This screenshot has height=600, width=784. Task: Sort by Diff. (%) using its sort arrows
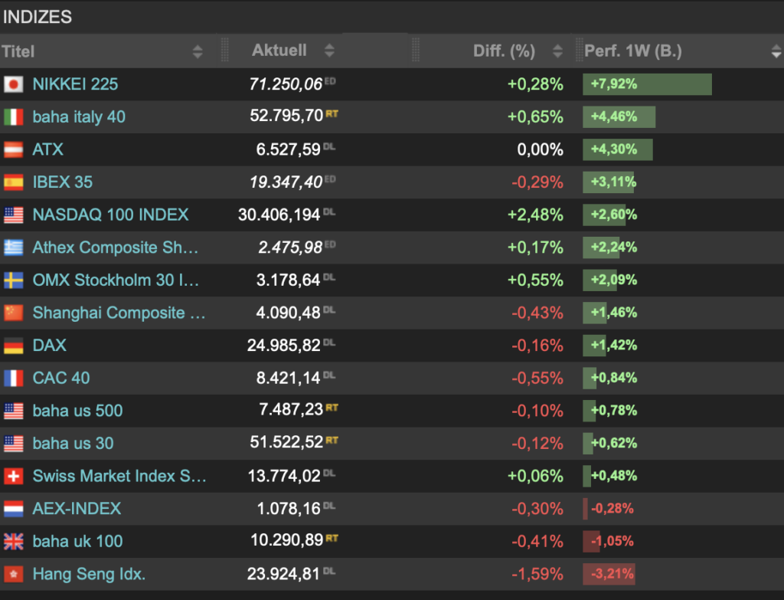click(x=557, y=51)
